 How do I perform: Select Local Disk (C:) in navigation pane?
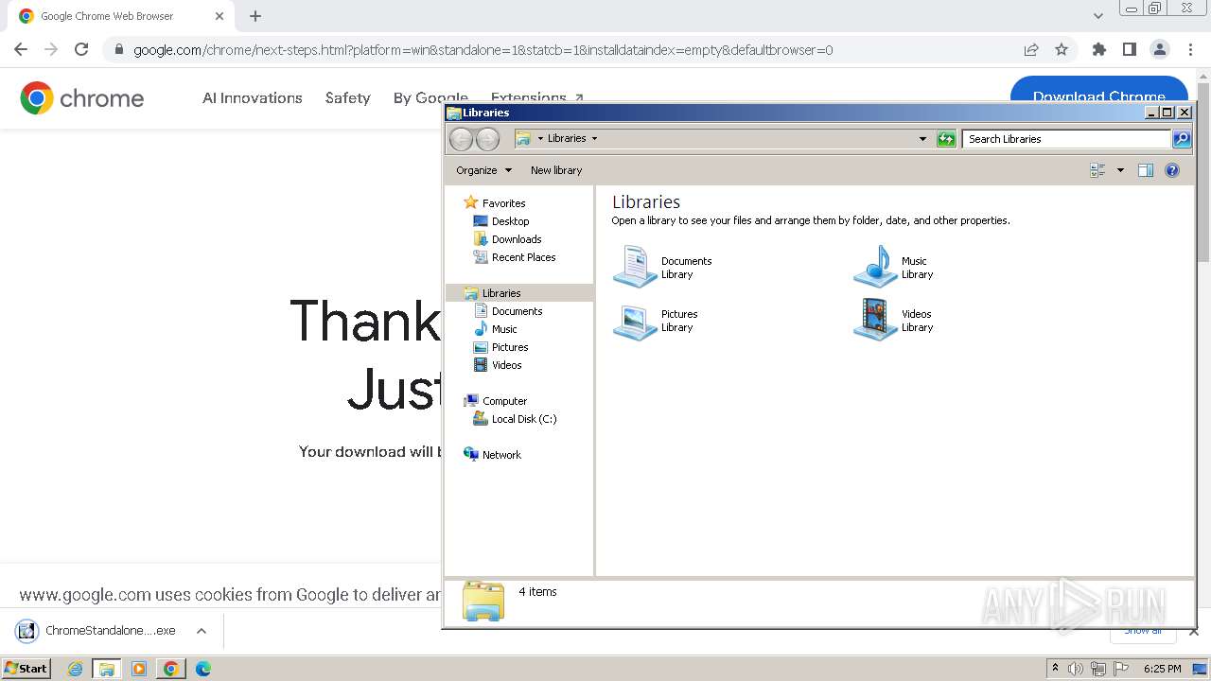(x=524, y=419)
